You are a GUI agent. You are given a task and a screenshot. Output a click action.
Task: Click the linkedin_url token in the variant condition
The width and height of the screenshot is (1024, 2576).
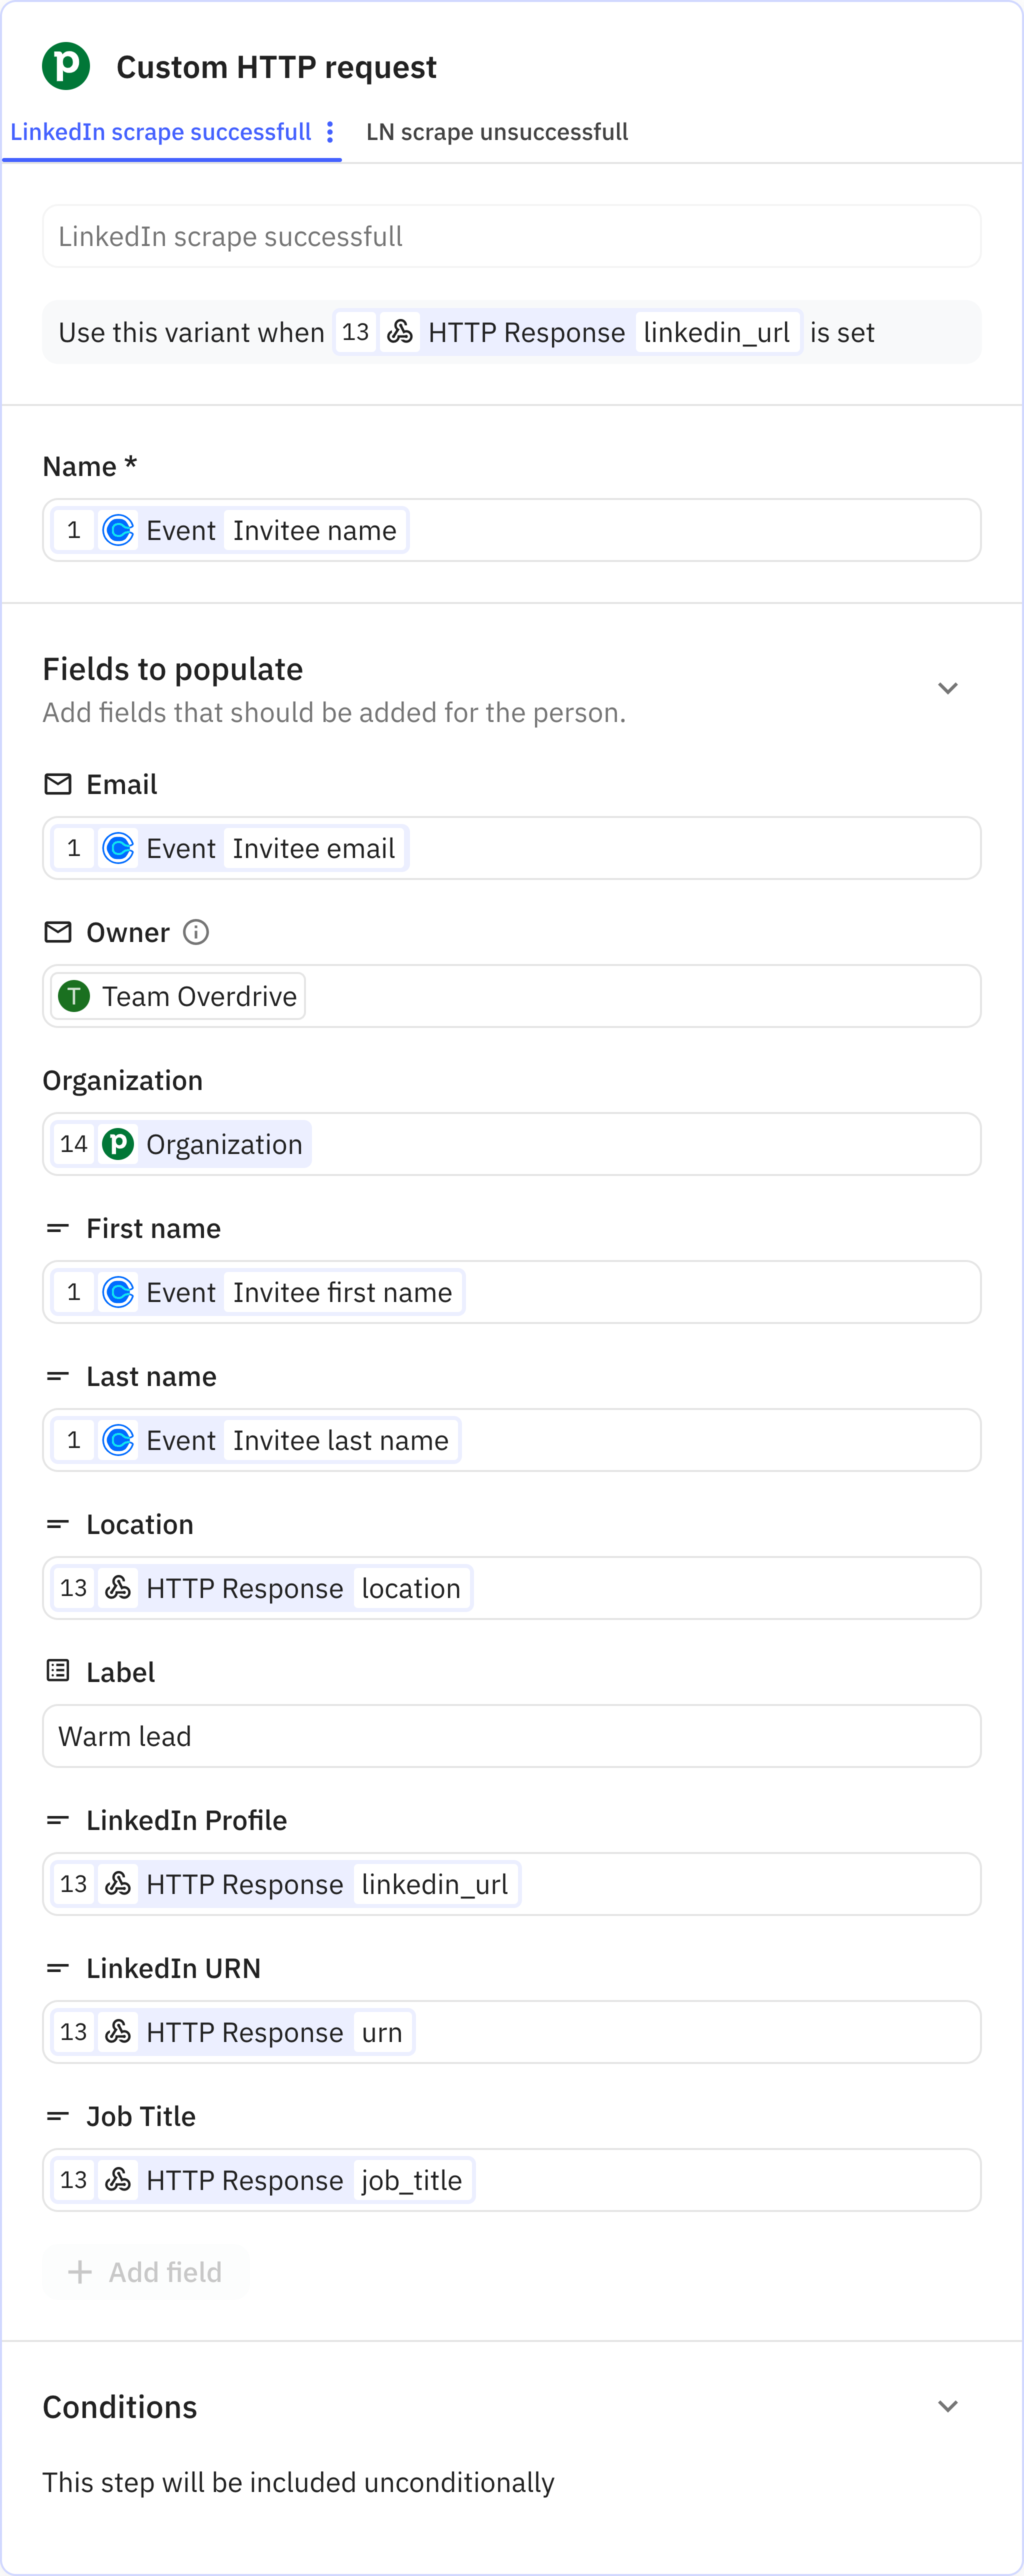(718, 332)
